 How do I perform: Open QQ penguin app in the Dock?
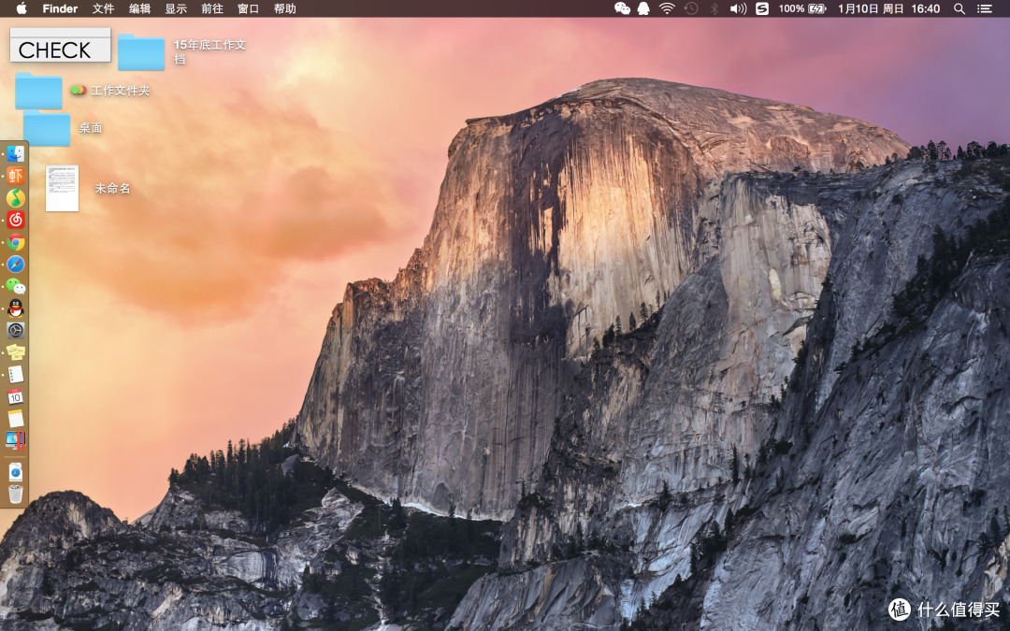[x=16, y=308]
